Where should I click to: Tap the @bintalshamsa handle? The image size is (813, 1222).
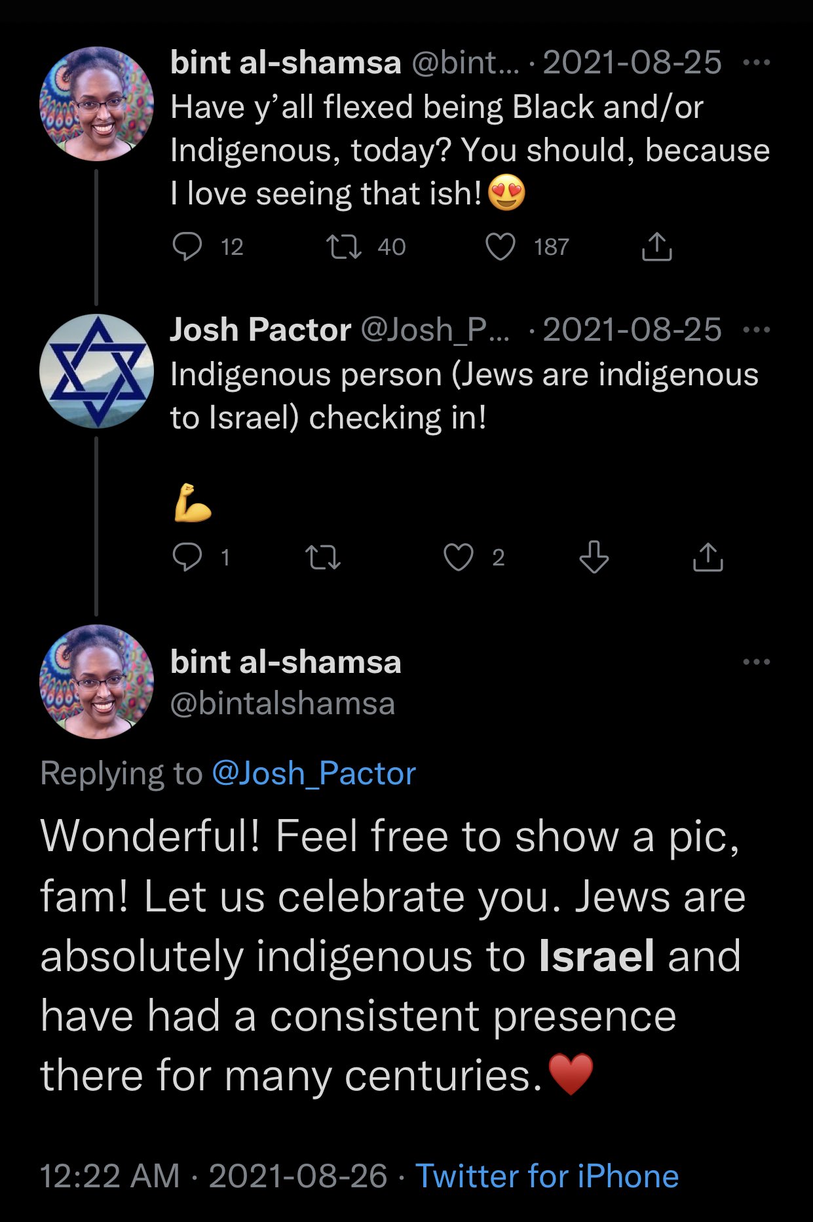coord(282,704)
